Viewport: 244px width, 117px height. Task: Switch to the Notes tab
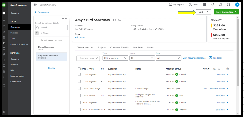click(x=150, y=48)
